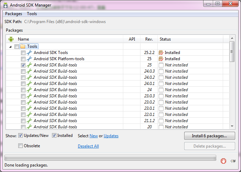Check Android SDK Tools checkbox
This screenshot has height=172, width=241.
tap(23, 53)
